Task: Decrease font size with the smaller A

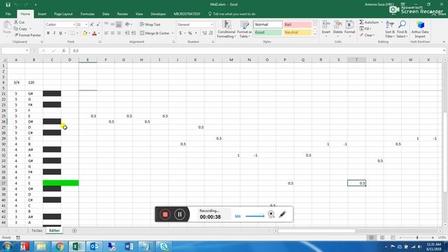Action: [98, 24]
